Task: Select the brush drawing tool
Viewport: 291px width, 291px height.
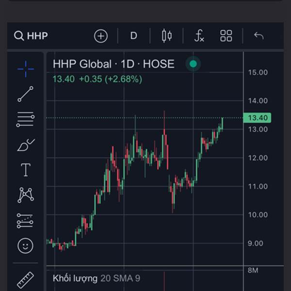Action: (x=25, y=145)
